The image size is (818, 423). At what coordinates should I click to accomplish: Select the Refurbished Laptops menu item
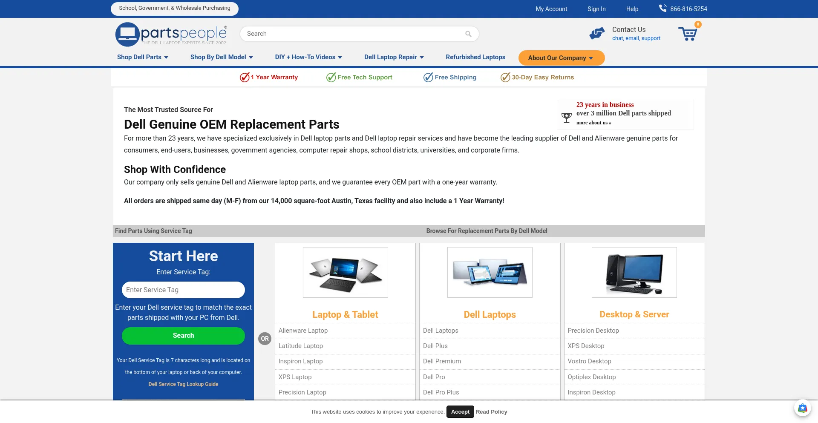click(x=475, y=57)
